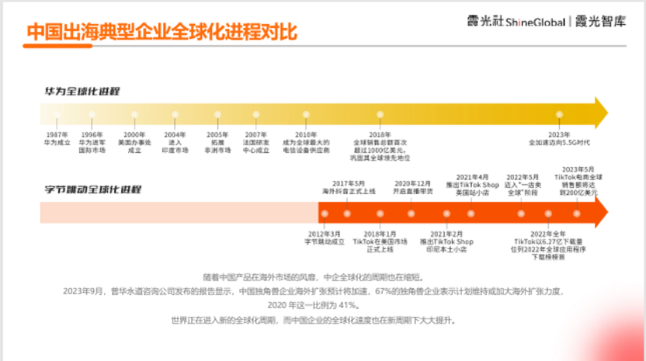The width and height of the screenshot is (646, 361).
Task: Click the label 2007年 法国研发中心成立
Action: [x=256, y=142]
